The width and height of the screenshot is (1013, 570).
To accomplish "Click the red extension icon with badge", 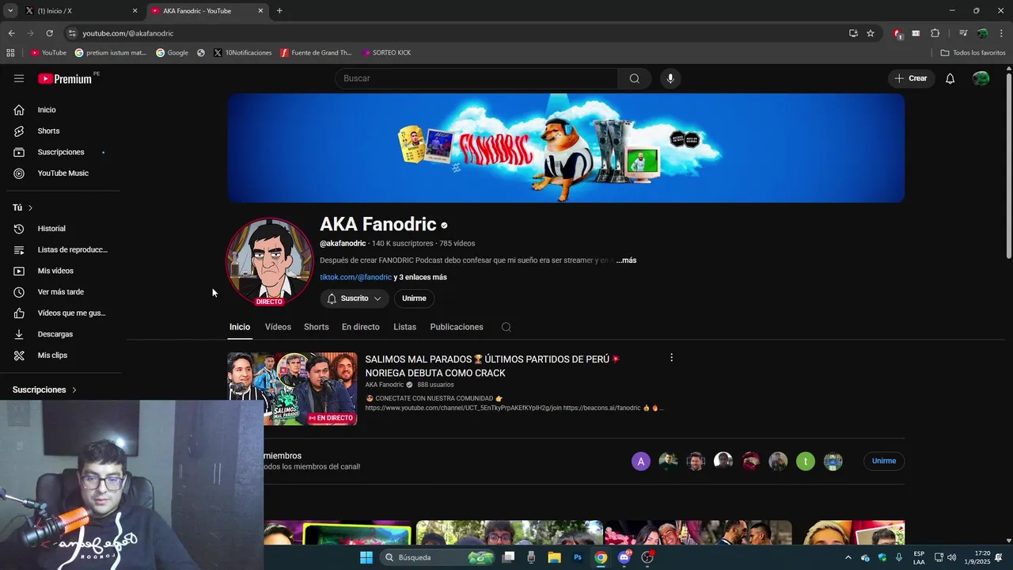I will (897, 33).
